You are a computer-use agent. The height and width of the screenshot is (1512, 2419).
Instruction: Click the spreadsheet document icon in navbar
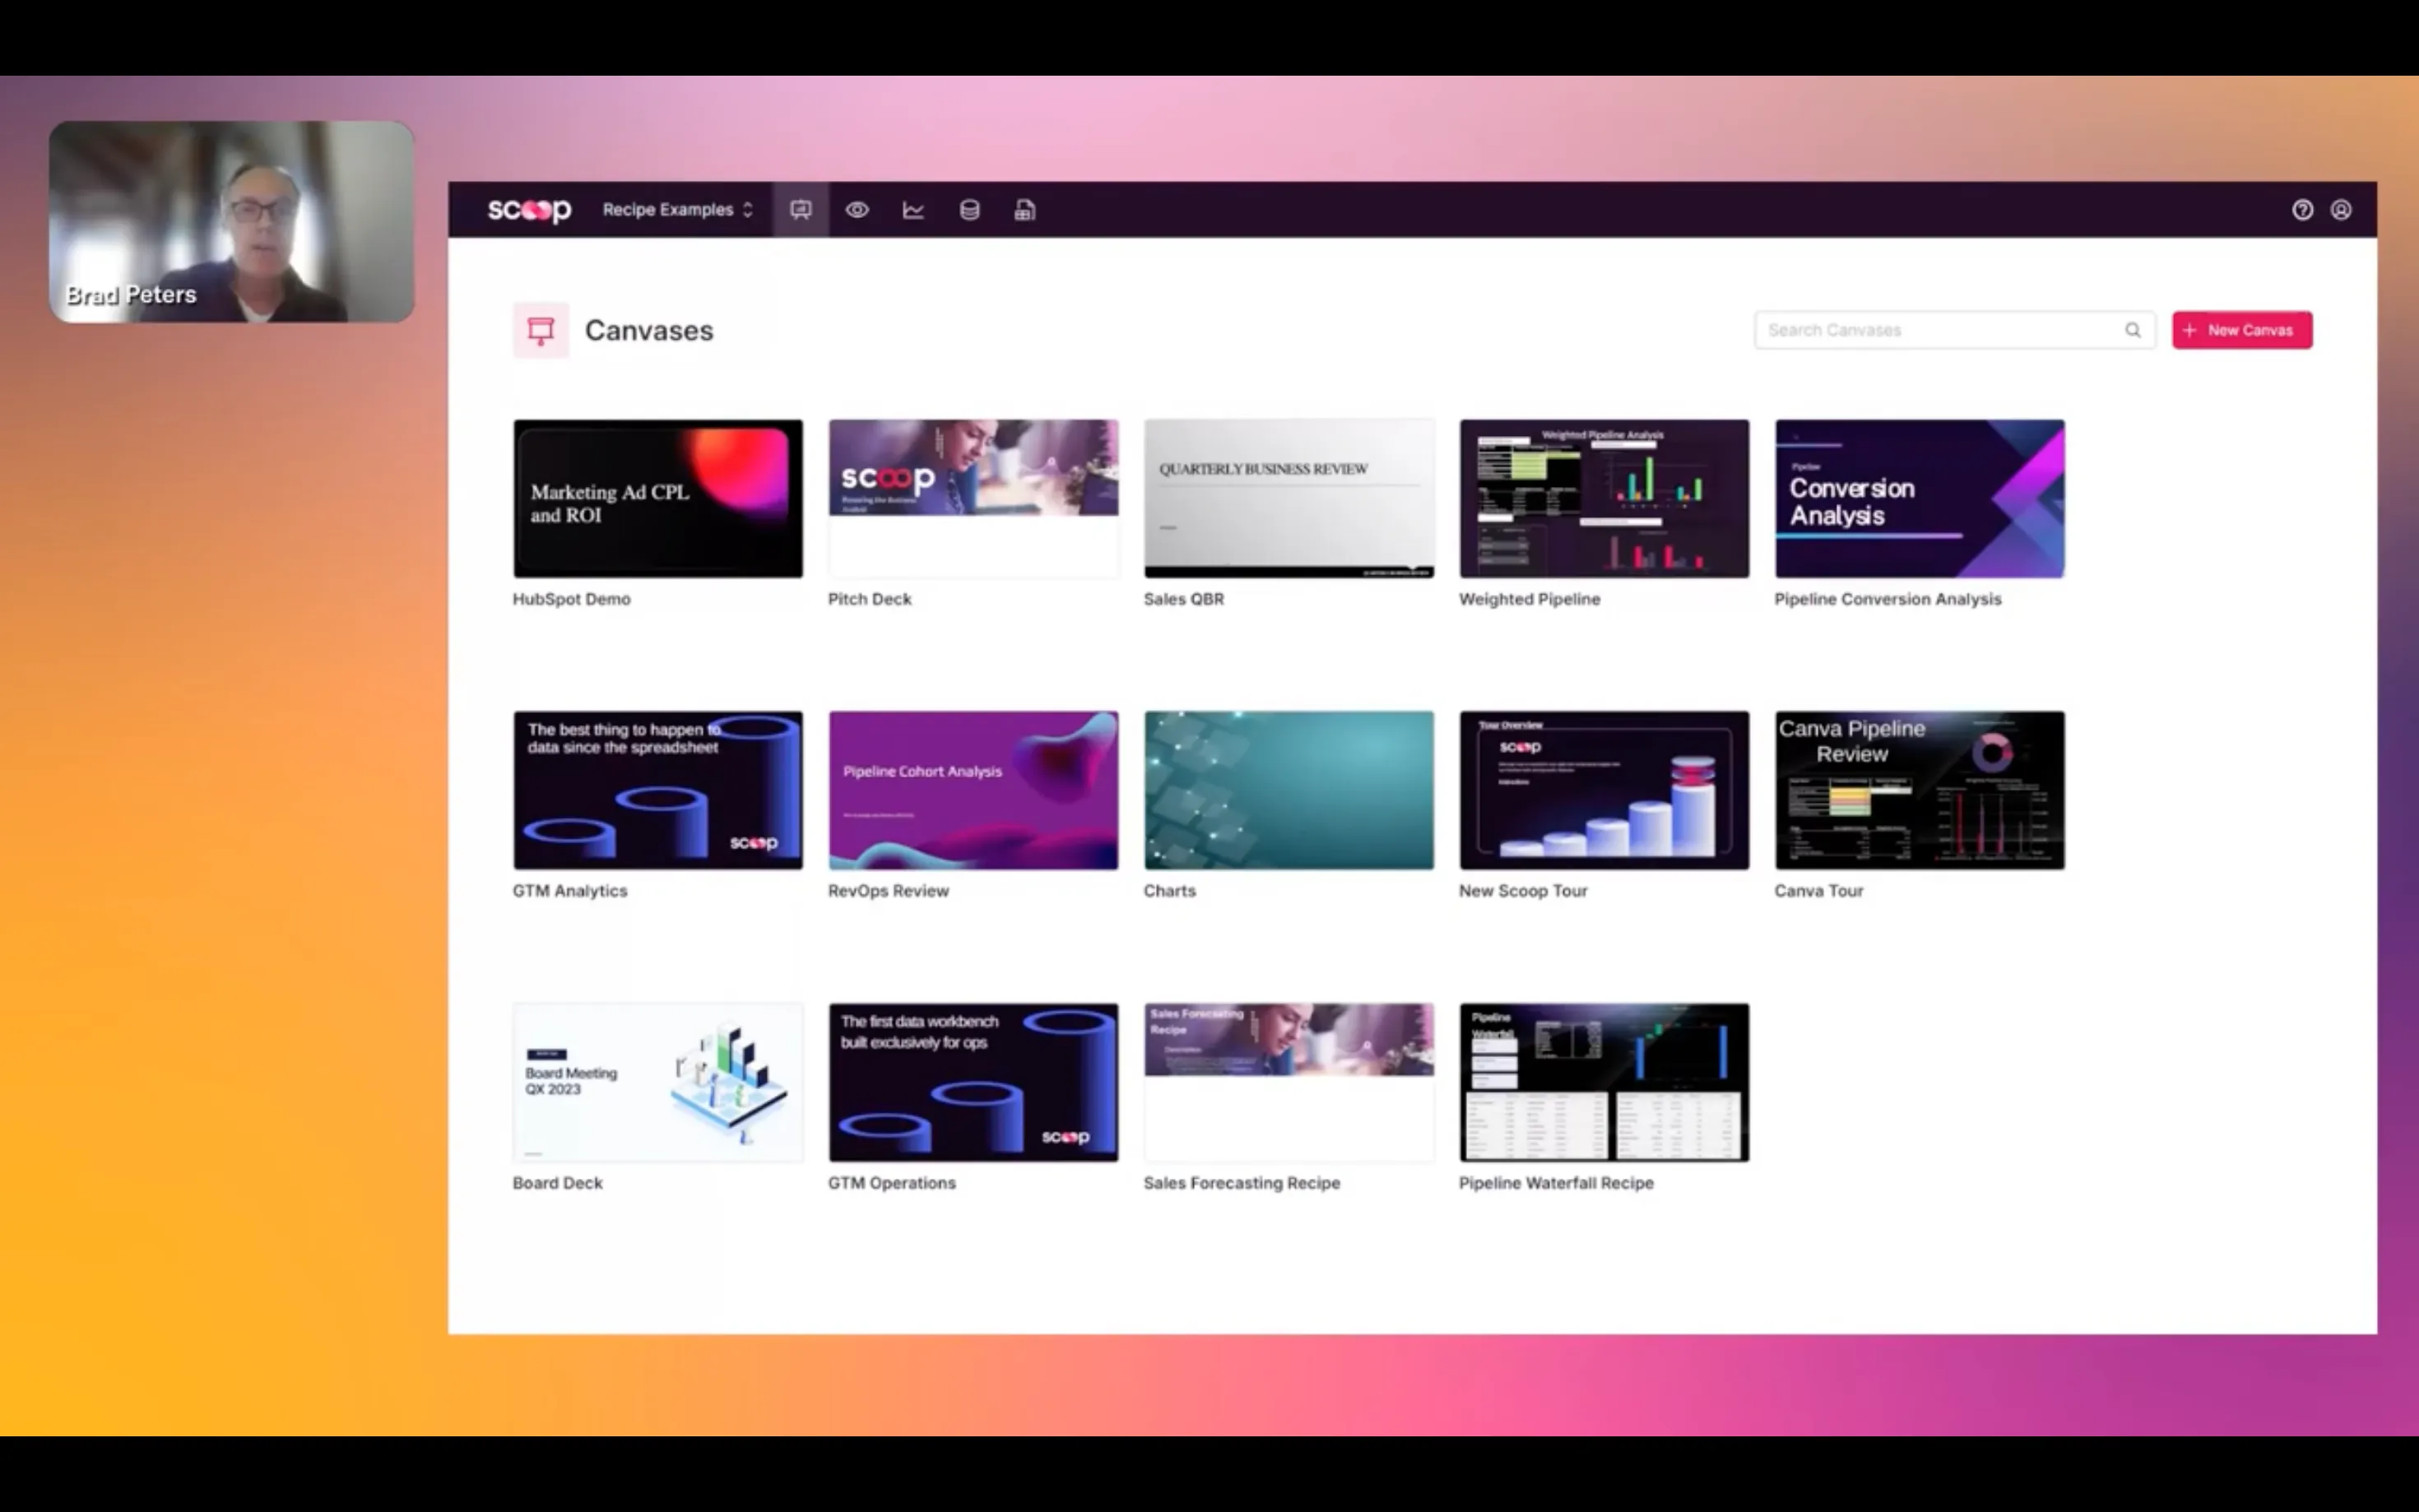coord(1025,210)
